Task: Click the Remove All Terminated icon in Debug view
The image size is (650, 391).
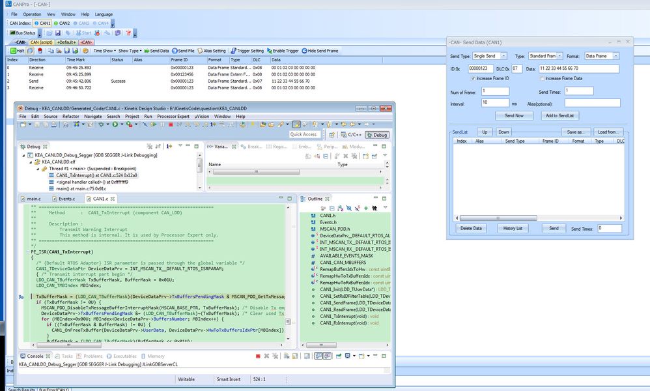Action: (150, 147)
